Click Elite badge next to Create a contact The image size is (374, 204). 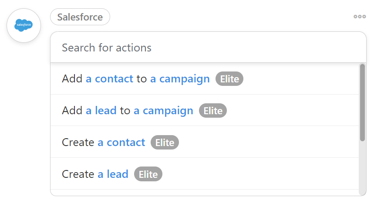pyautogui.click(x=165, y=143)
